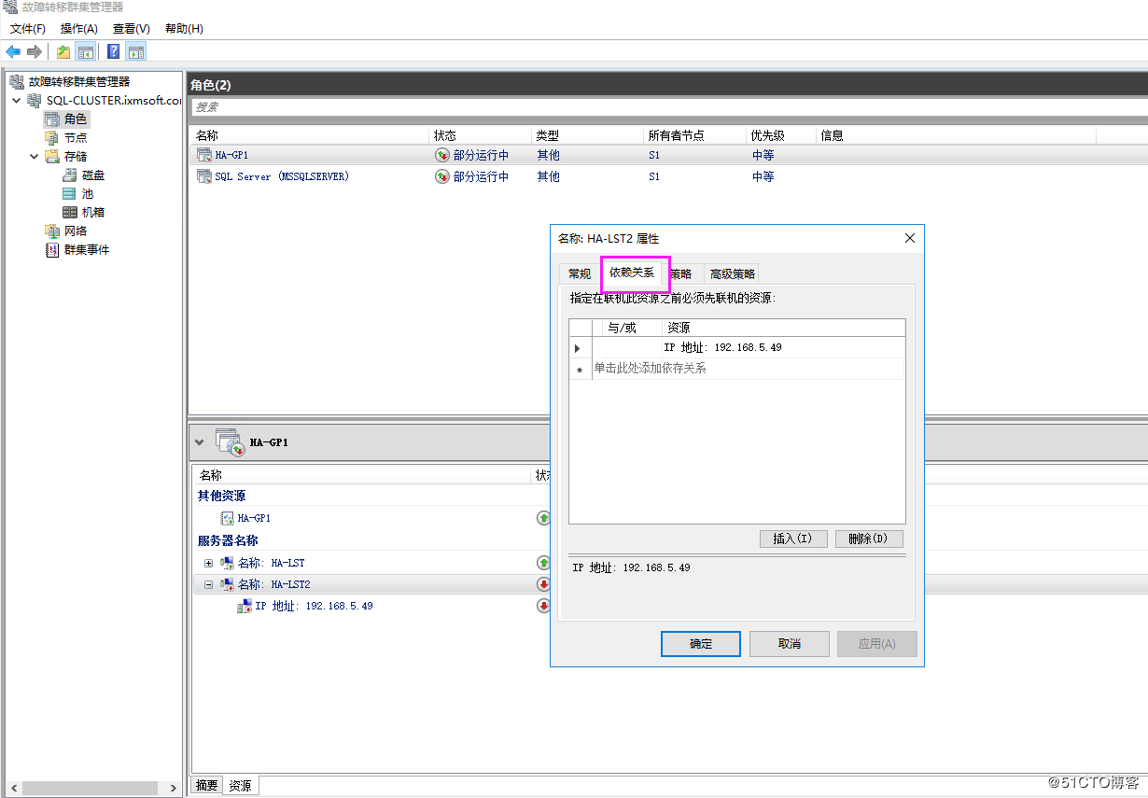Click the Back navigation arrow in the toolbar
The height and width of the screenshot is (798, 1148).
pos(12,51)
